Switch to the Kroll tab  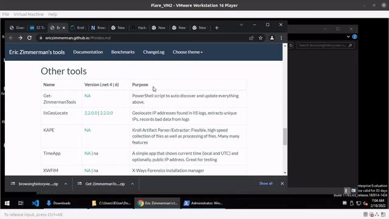[x=78, y=28]
